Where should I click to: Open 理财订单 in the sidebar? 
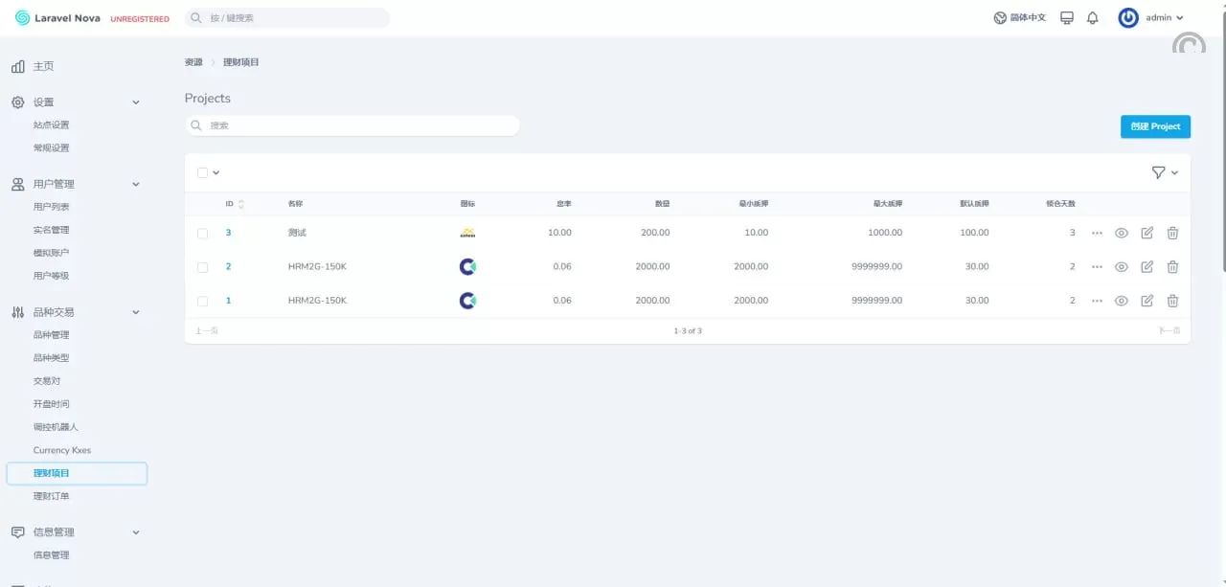click(x=52, y=496)
